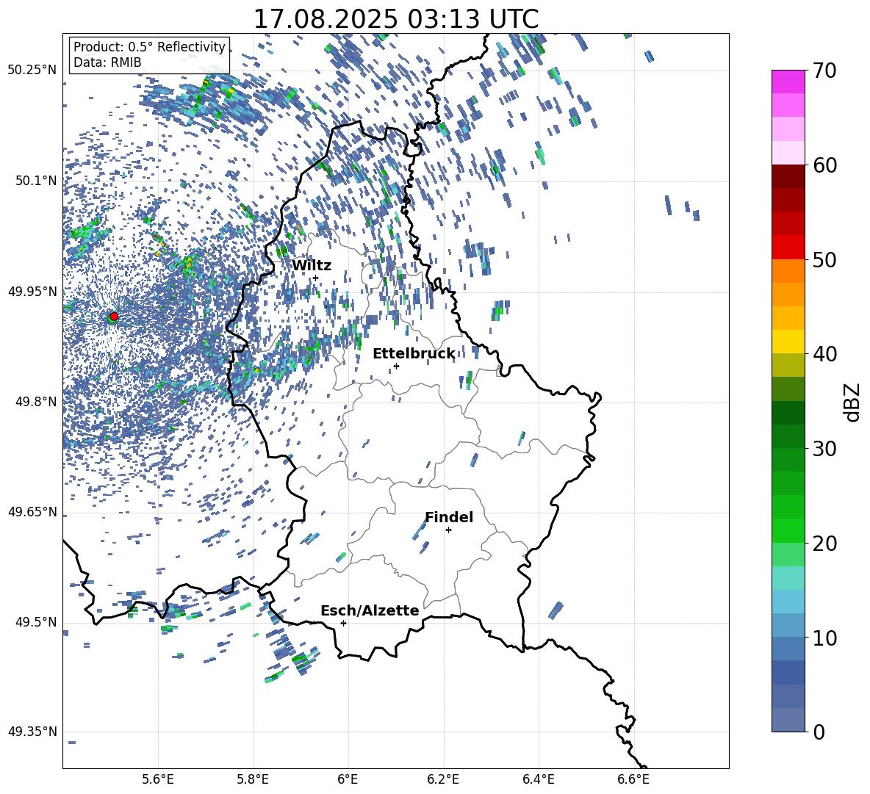Click the Ettelbruck station cross marker
This screenshot has width=870, height=794.
(x=396, y=366)
